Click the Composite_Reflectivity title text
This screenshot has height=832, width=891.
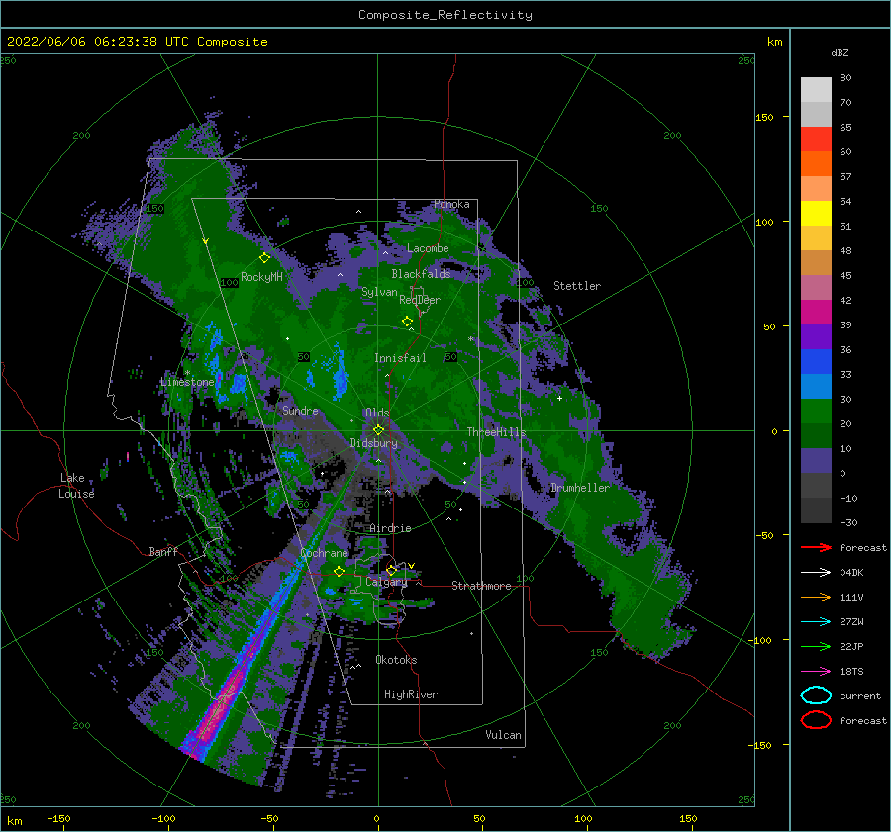point(445,15)
